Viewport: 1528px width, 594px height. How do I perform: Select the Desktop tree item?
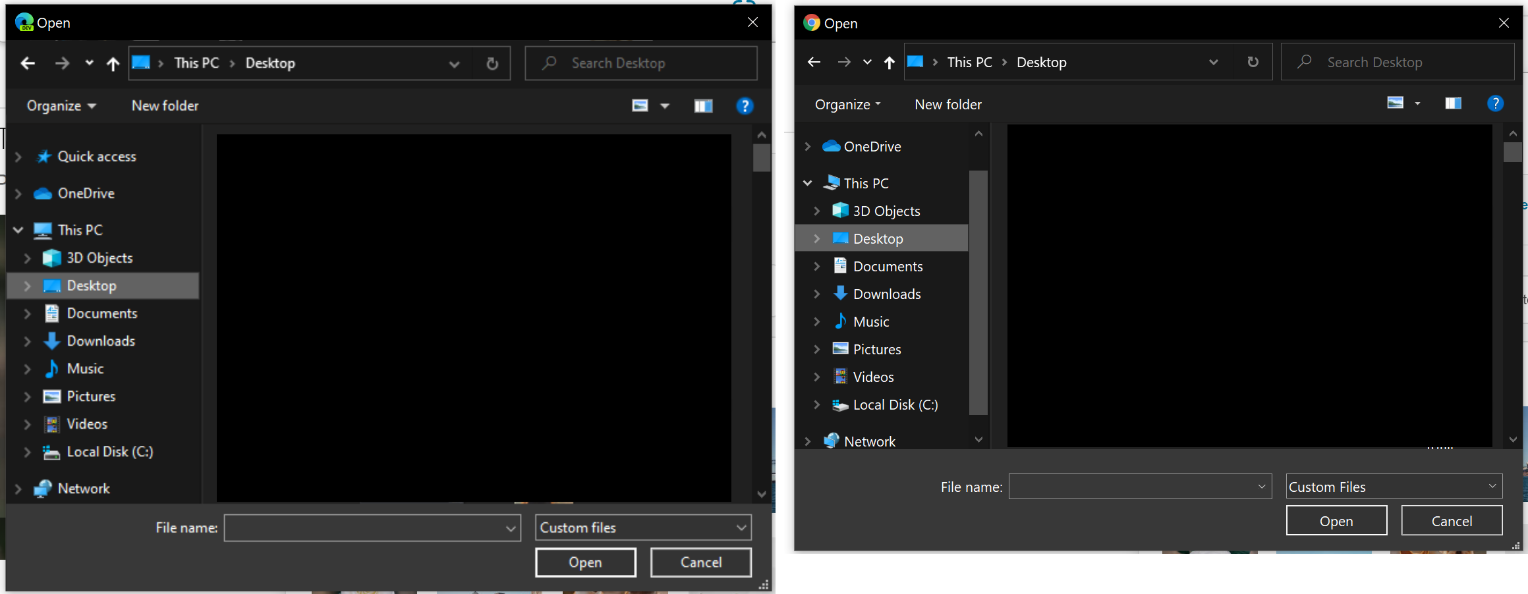[x=877, y=238]
